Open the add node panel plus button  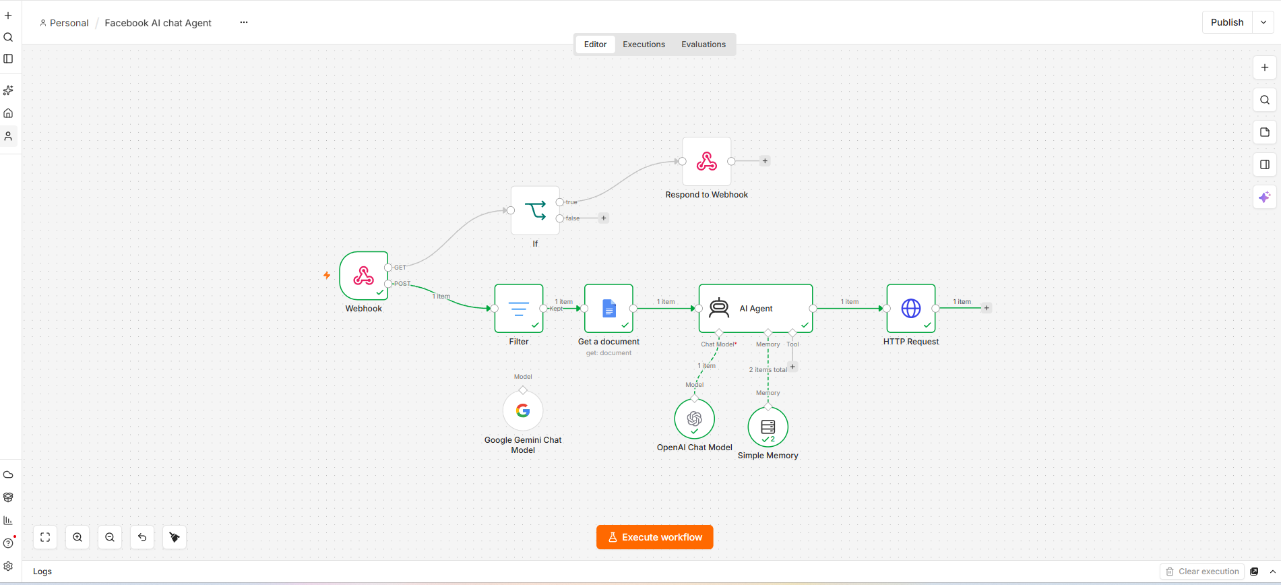(x=1265, y=67)
